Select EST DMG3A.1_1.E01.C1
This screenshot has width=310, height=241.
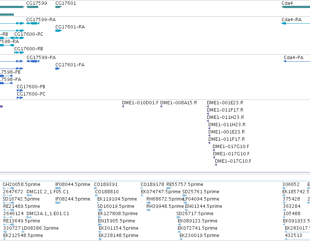(x=48, y=214)
